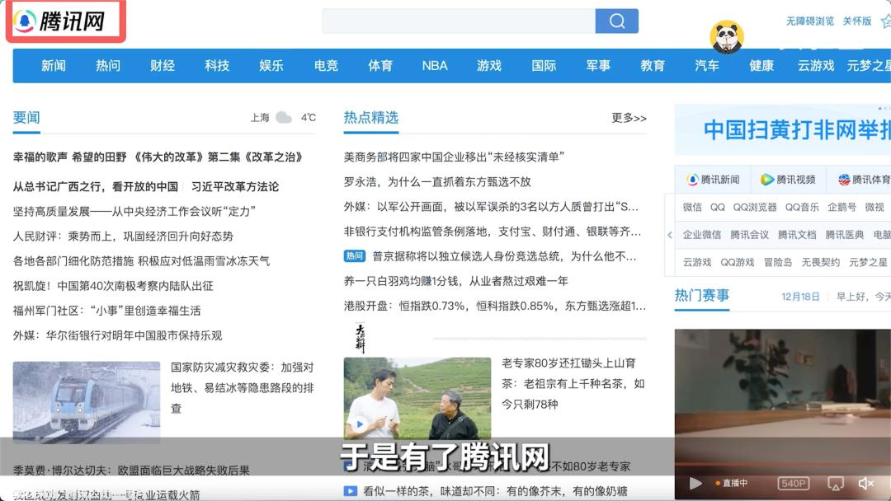Click the 热问 tag badge

pyautogui.click(x=355, y=256)
